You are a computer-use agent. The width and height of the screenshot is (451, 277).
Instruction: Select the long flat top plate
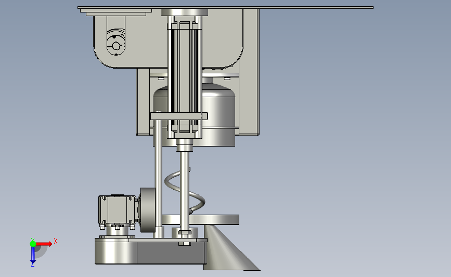click(226, 7)
